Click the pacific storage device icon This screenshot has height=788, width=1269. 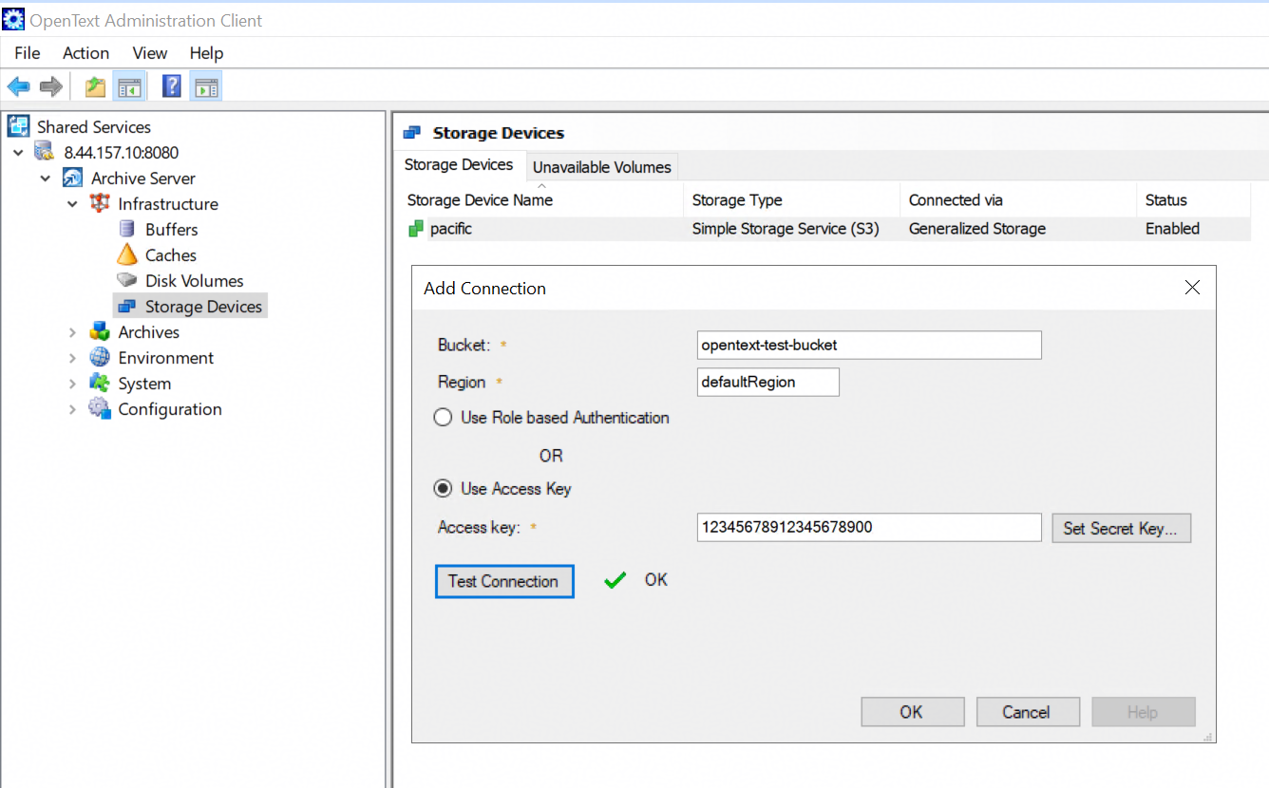tap(415, 229)
